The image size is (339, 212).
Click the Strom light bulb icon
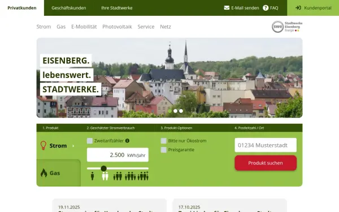click(x=44, y=145)
